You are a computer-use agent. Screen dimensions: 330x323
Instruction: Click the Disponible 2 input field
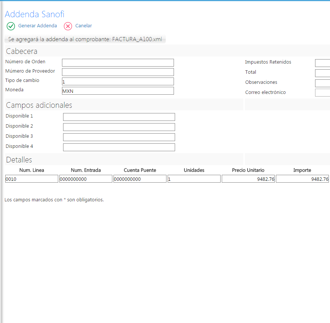pyautogui.click(x=119, y=127)
